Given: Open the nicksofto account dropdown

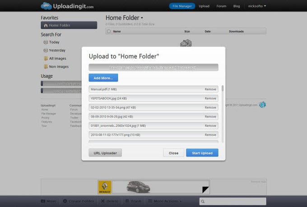Looking at the screenshot, I should click(257, 6).
